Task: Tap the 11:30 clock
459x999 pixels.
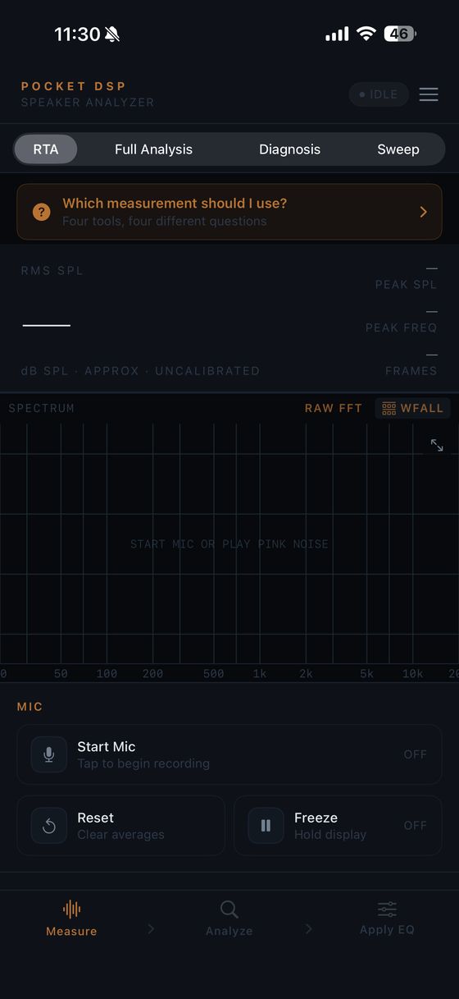Action: coord(77,34)
